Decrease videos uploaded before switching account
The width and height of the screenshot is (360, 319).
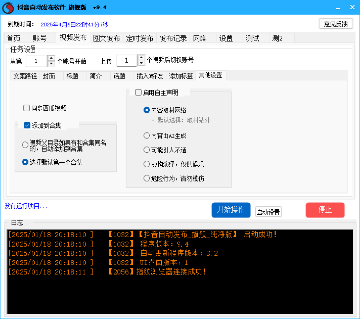141,63
